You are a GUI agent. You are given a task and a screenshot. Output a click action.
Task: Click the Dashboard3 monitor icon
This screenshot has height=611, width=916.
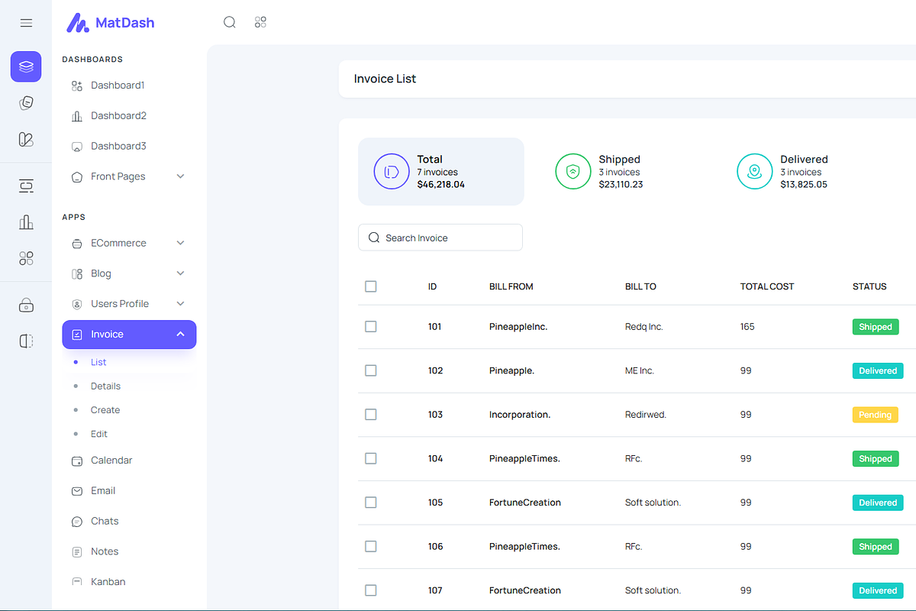(76, 146)
